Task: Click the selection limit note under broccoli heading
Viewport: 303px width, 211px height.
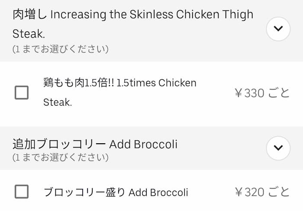Action: click(60, 157)
